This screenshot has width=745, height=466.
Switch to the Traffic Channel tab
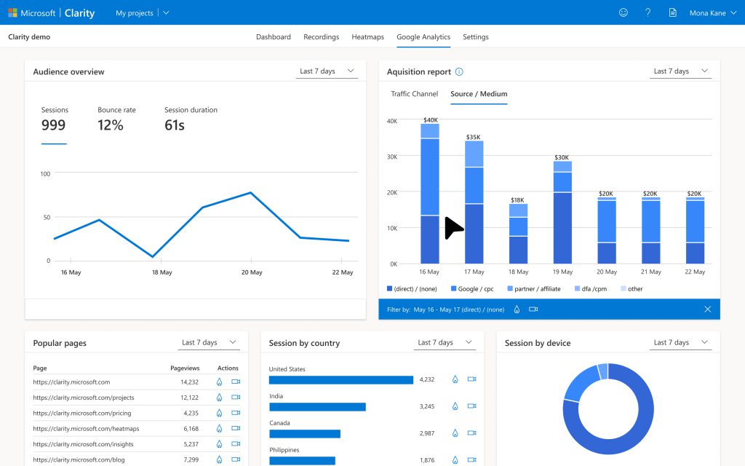[414, 94]
